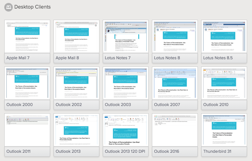This screenshot has height=161, width=252.
Task: View the Outlook 2013 email rendering
Action: [76, 130]
